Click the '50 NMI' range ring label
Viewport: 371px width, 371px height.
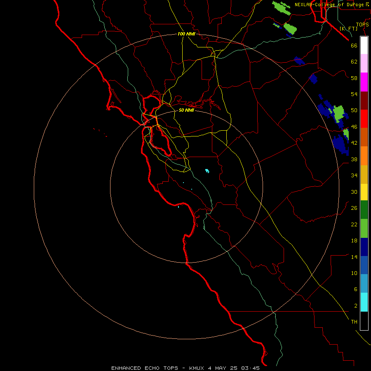pos(186,110)
